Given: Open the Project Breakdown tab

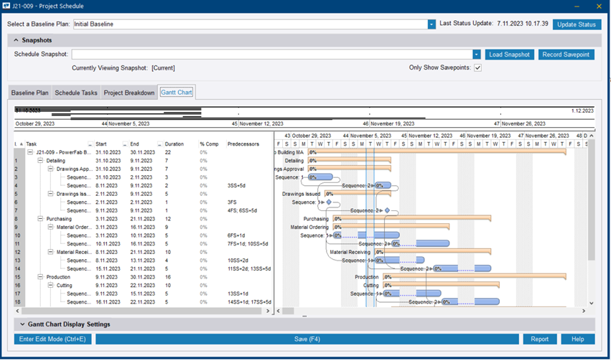Looking at the screenshot, I should [x=129, y=93].
